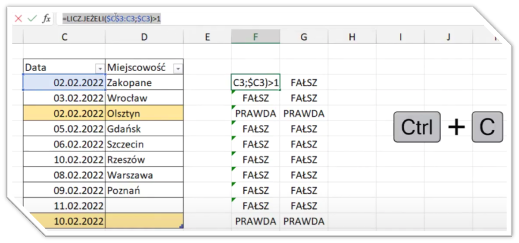Select highlighted date 10.02.2022 in last row

click(64, 221)
